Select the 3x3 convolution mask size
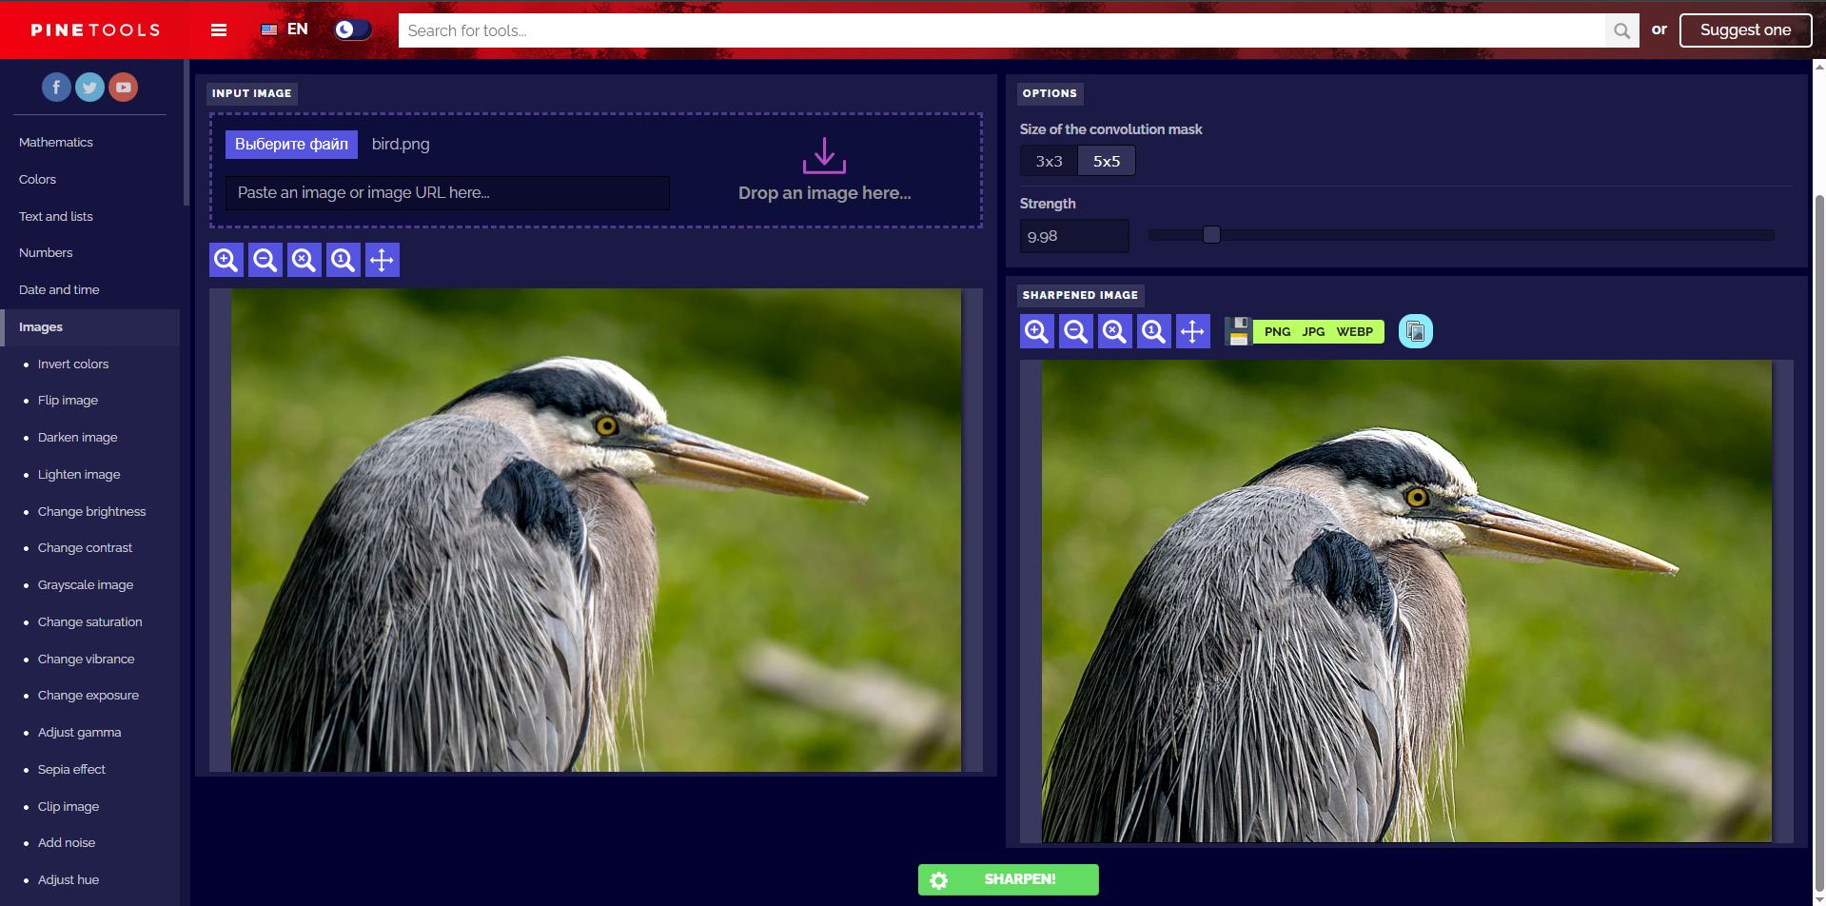 pos(1048,160)
